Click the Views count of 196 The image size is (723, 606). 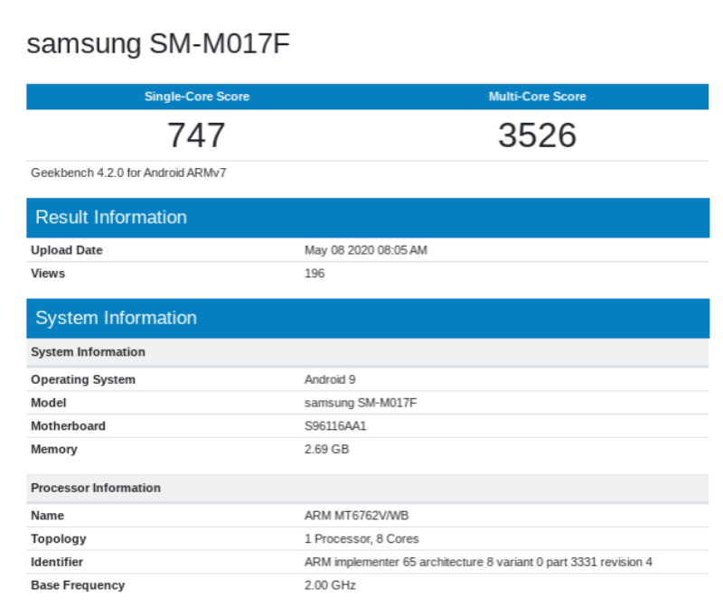(x=315, y=274)
